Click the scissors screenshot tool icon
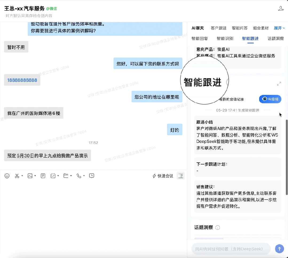 coord(17,176)
